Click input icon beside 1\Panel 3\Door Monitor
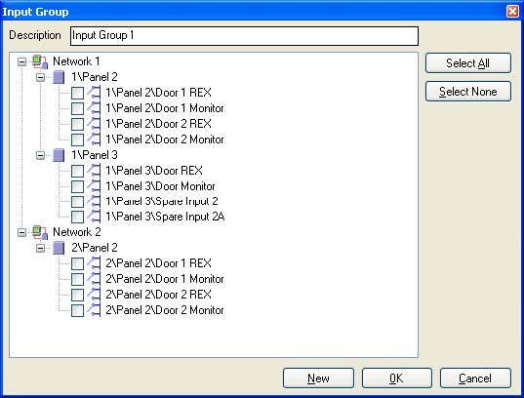The width and height of the screenshot is (524, 398). [x=94, y=186]
